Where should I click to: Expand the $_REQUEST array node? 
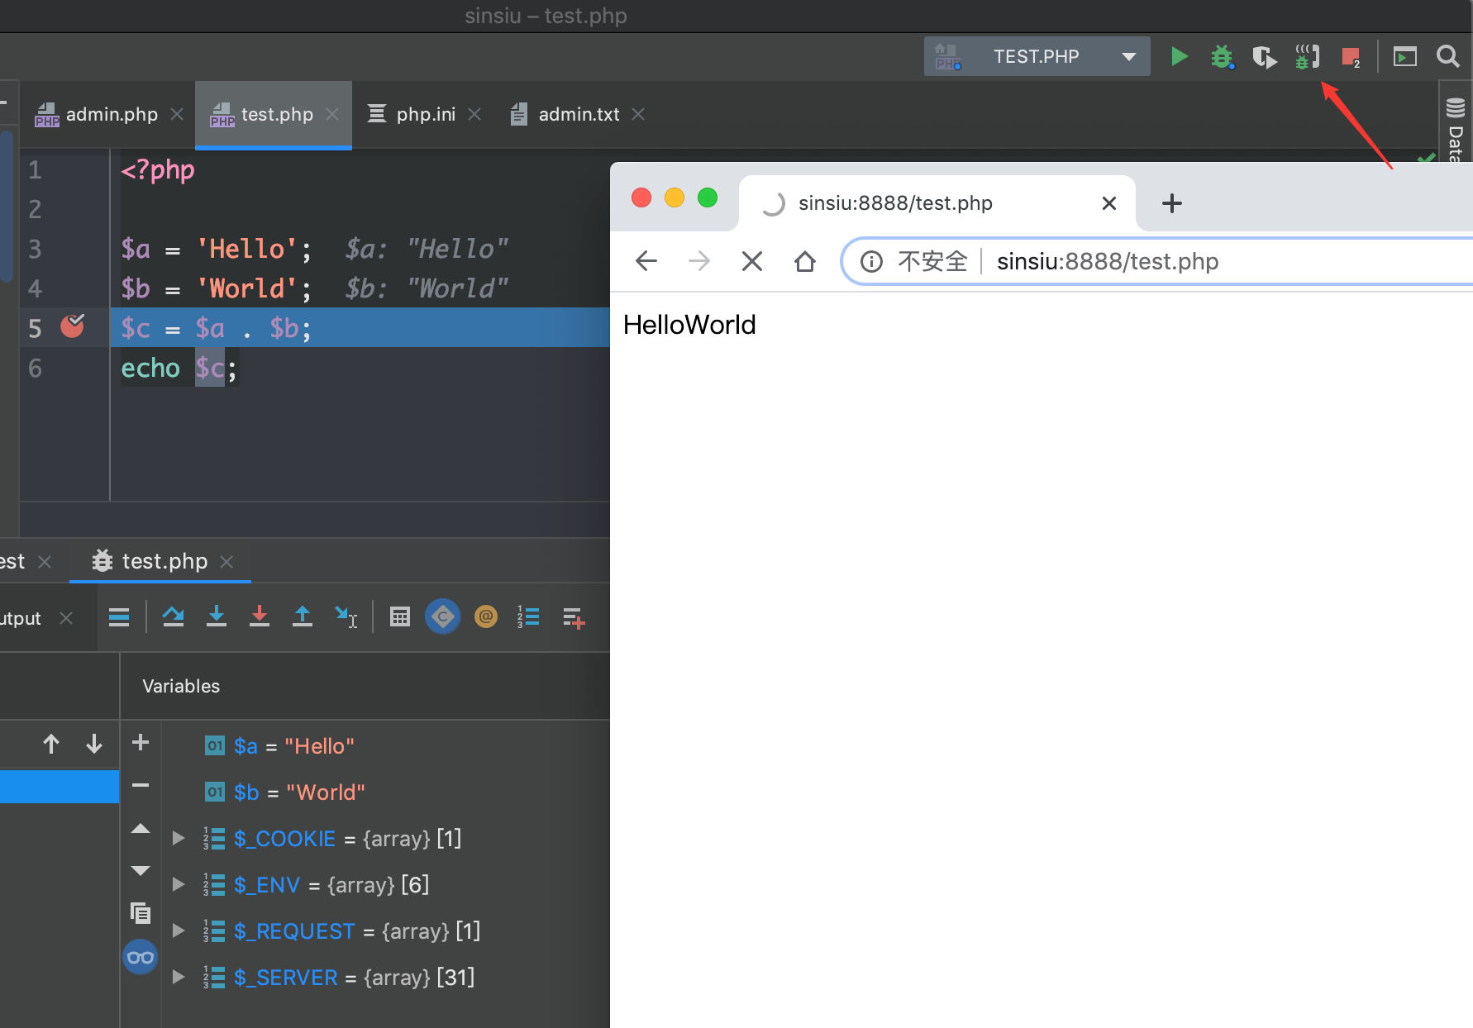178,930
